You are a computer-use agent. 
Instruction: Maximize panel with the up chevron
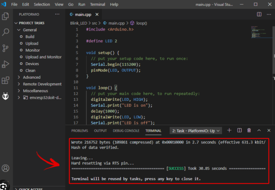click(x=259, y=131)
